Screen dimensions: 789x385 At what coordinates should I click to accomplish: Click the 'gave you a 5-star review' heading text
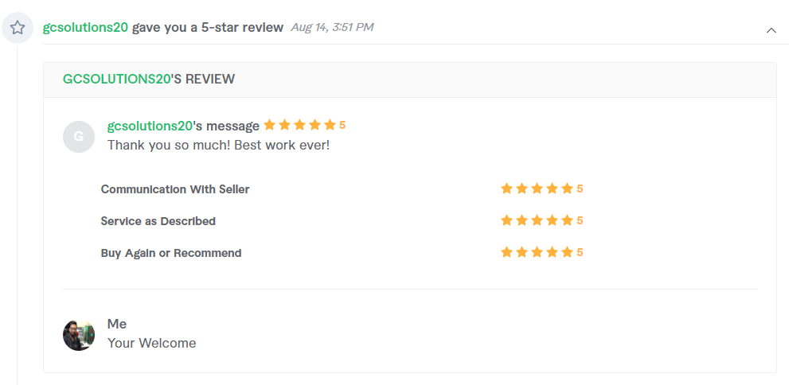point(208,27)
